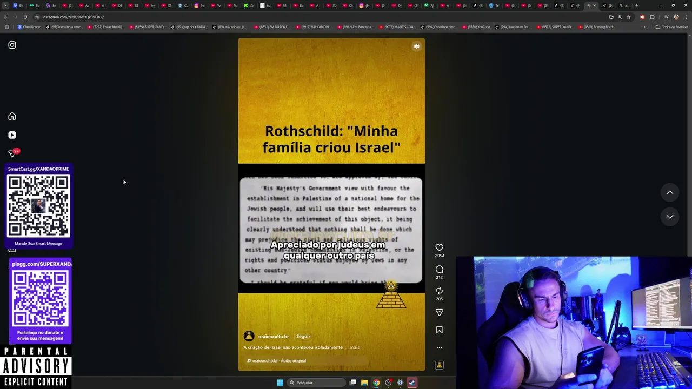
Task: Open 'oraiooculto.br · Áudio original' link
Action: click(276, 361)
